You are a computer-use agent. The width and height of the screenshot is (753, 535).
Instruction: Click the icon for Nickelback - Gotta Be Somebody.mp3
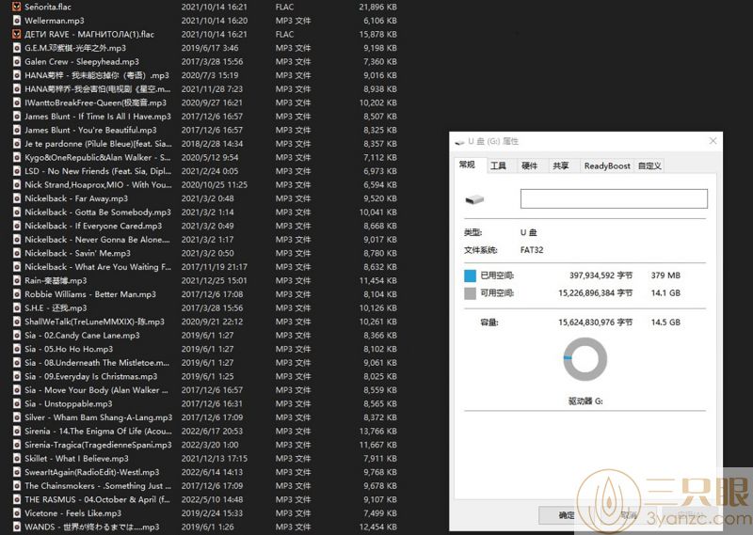(x=17, y=212)
